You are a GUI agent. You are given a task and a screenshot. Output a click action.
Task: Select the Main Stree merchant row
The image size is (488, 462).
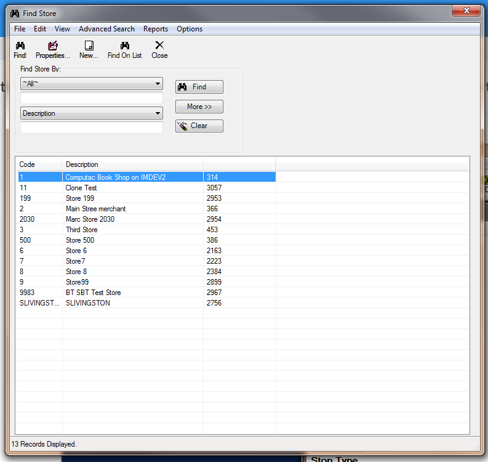pos(147,209)
